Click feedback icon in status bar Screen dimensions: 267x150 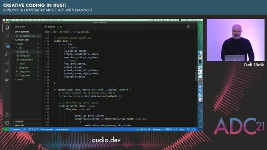click(x=188, y=130)
